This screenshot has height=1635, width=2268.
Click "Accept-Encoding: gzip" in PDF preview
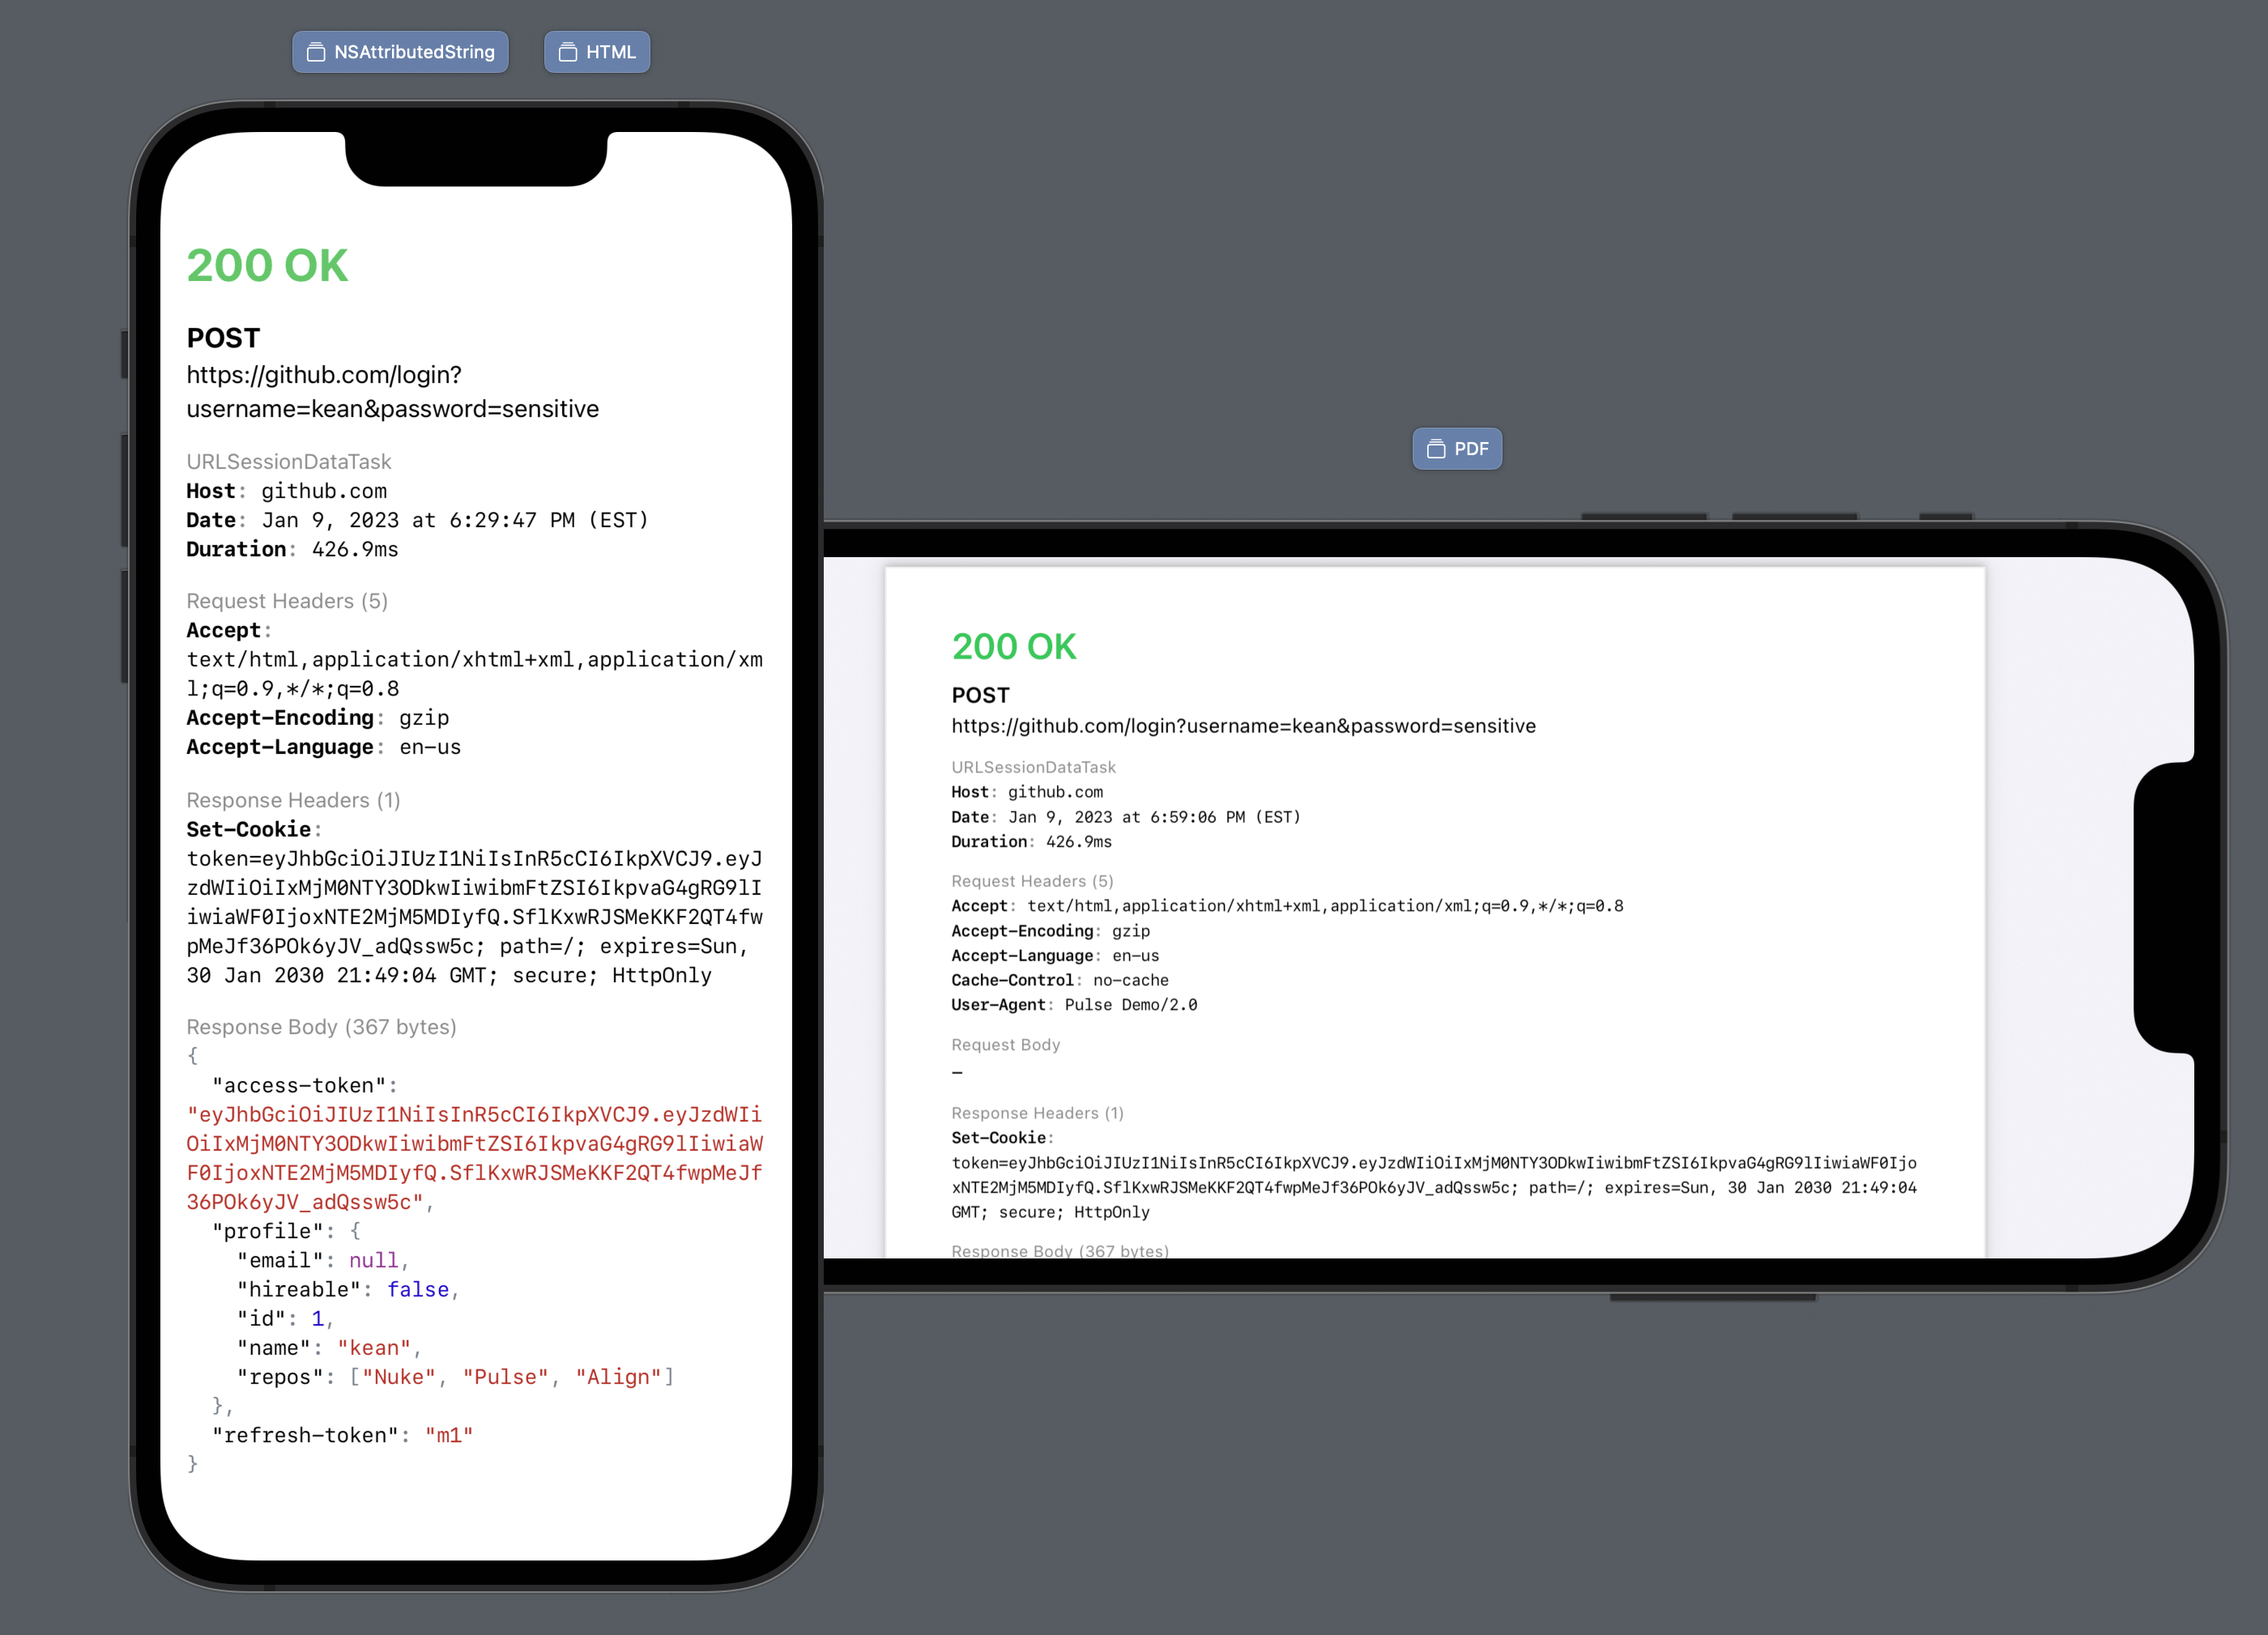(x=1051, y=931)
